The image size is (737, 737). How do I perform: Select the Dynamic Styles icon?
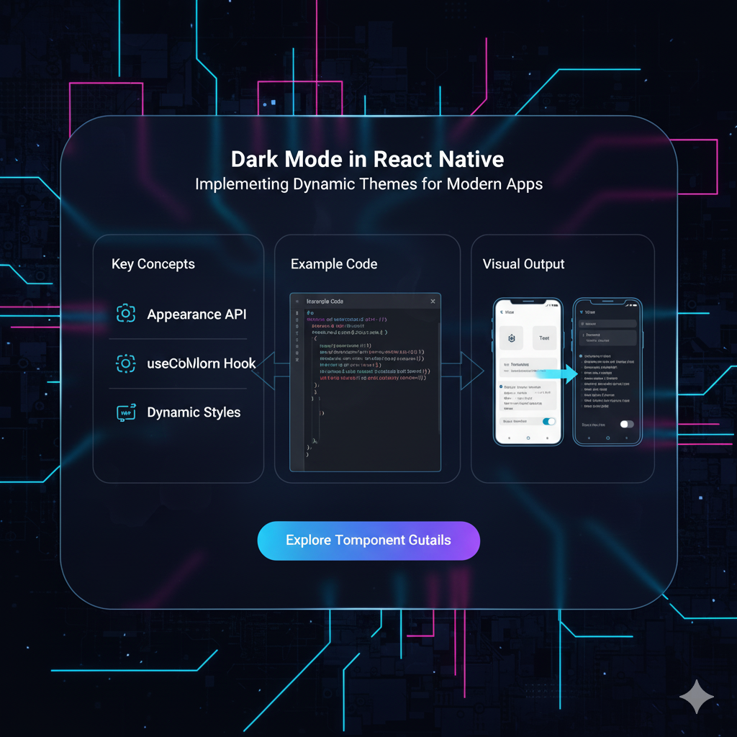coord(126,412)
